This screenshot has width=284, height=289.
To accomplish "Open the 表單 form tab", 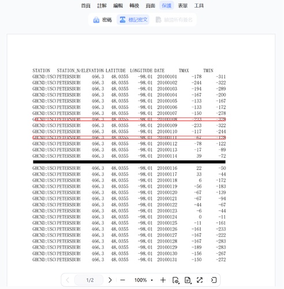I will coord(182,6).
